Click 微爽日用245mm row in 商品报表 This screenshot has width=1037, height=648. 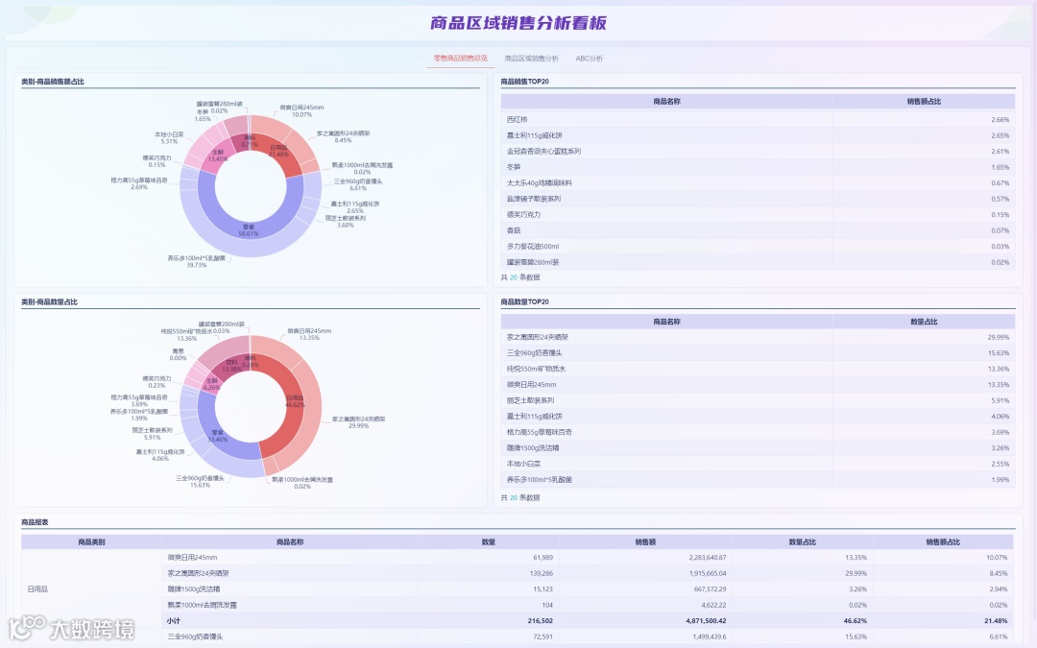tap(588, 558)
